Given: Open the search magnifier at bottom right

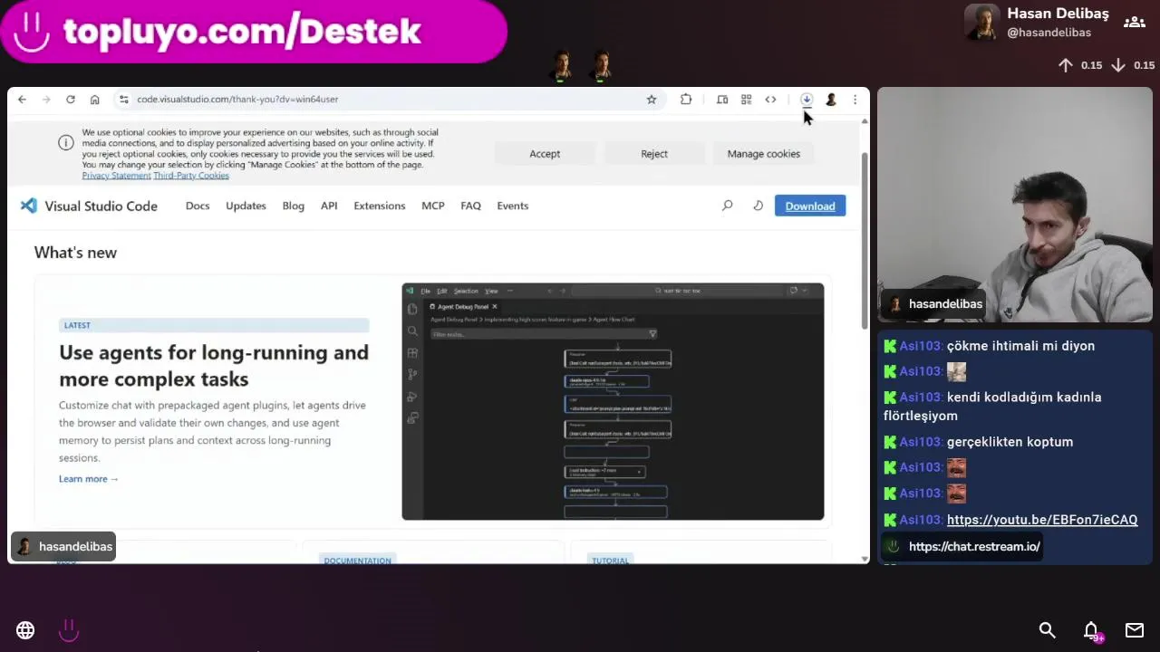Looking at the screenshot, I should point(1047,630).
